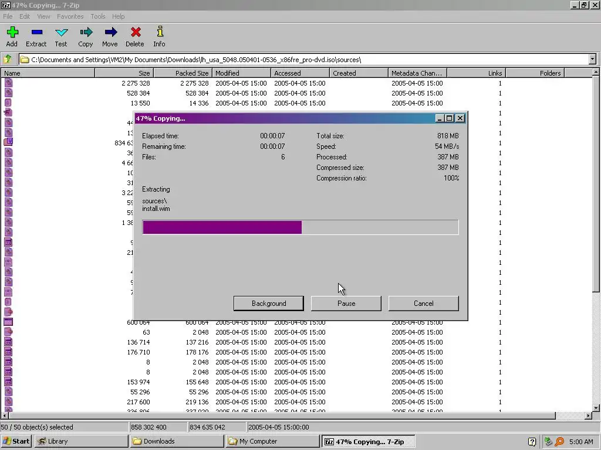Screen dimensions: 601x450
Task: Cancel the copying operation
Action: [x=424, y=304]
